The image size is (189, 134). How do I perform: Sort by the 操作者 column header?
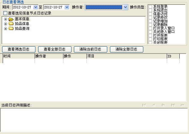click(49, 56)
